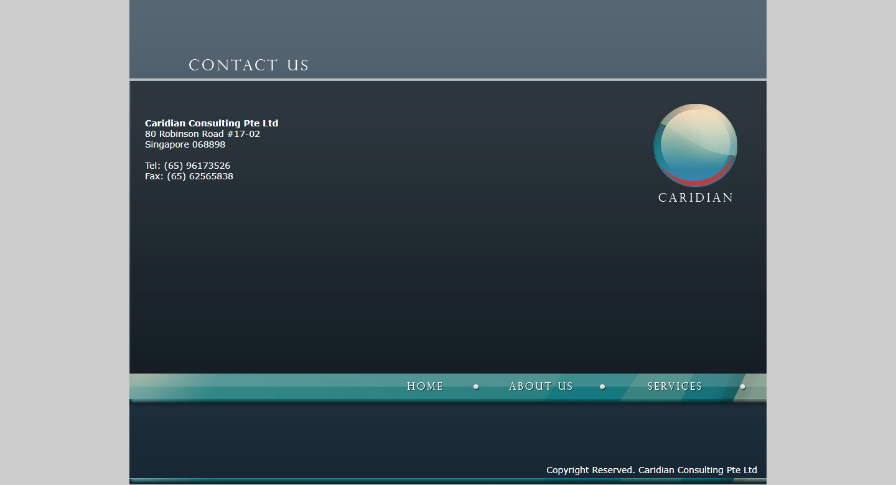Click the CARIDIAN wordmark below the sphere
896x485 pixels.
[696, 198]
